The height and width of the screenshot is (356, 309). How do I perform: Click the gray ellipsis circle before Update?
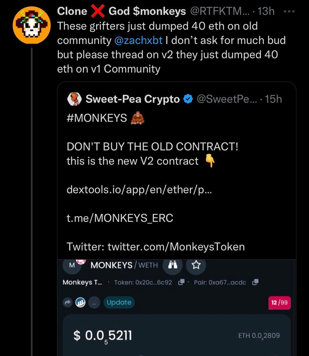click(x=94, y=303)
